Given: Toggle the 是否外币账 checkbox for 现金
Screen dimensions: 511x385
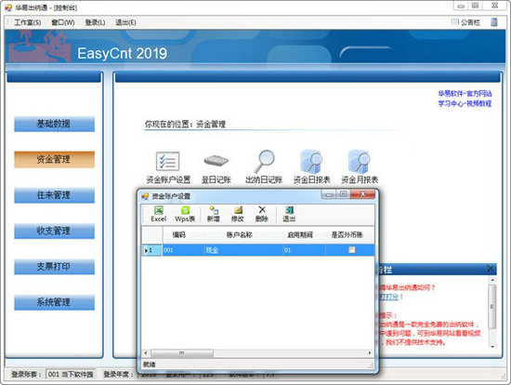Looking at the screenshot, I should coord(351,250).
